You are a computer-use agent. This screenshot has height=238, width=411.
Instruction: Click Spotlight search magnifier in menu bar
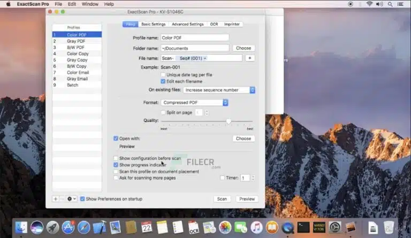click(x=390, y=4)
